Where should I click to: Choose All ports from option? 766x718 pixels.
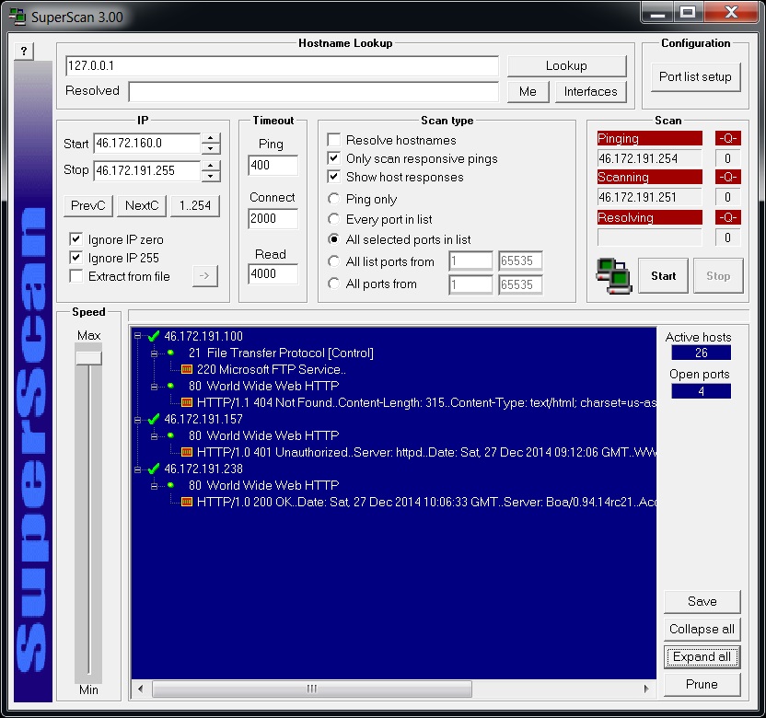[x=333, y=284]
